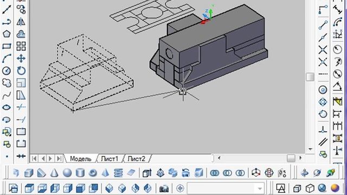Select the Insert Block tool
Viewport: 347px width, 195px height.
[7, 132]
